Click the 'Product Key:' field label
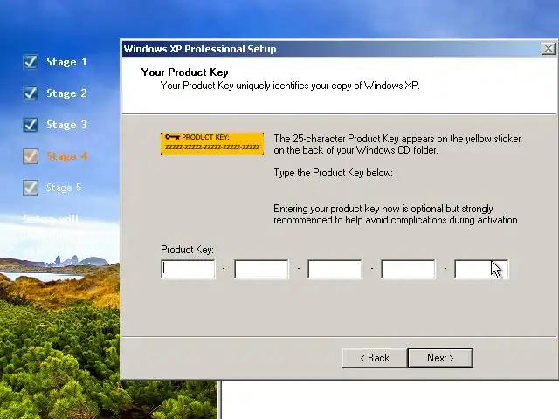The height and width of the screenshot is (419, 559). (x=187, y=250)
